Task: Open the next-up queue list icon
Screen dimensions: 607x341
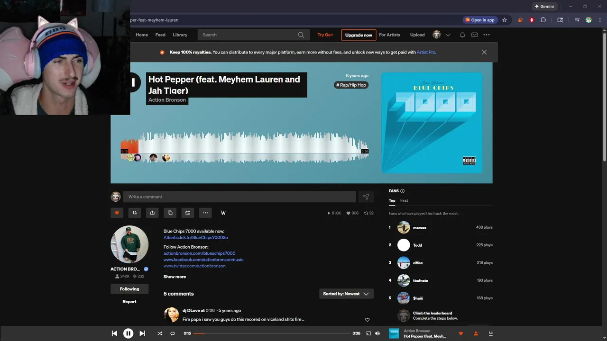Action: (x=491, y=333)
